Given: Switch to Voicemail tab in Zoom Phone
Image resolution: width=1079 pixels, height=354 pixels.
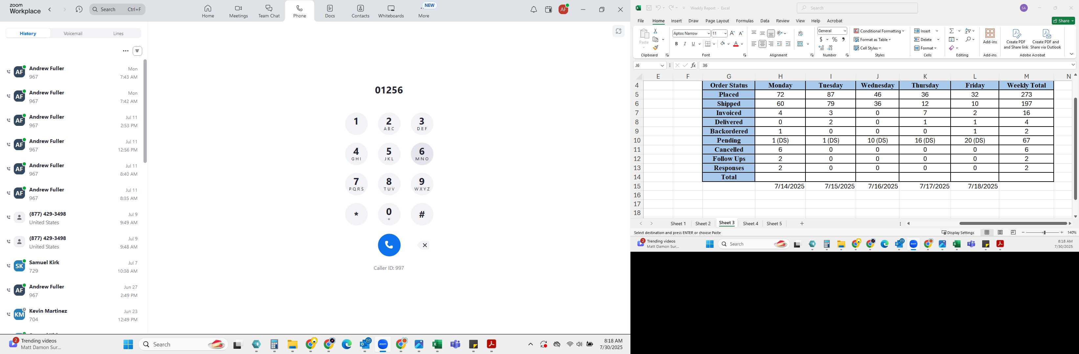Looking at the screenshot, I should click(x=73, y=33).
